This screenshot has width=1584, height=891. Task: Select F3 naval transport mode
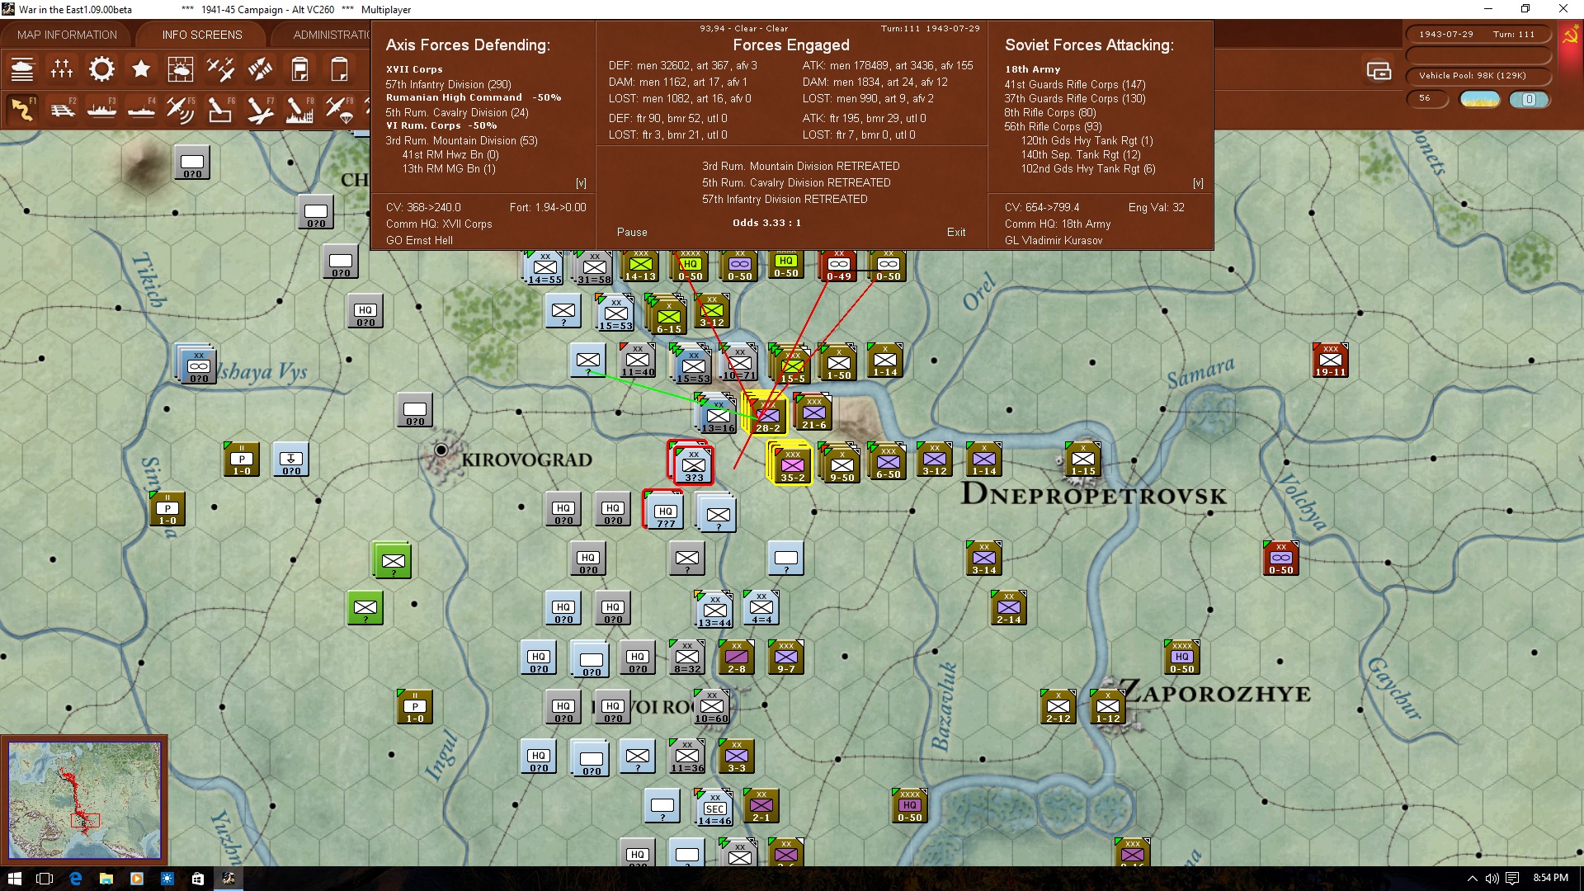101,109
